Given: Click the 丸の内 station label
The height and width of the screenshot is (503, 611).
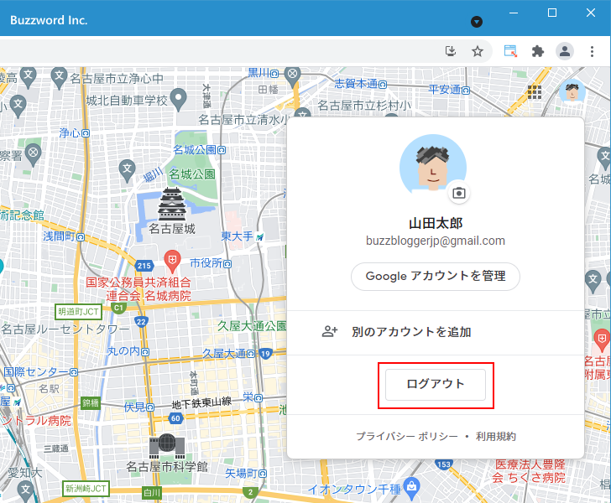Looking at the screenshot, I should 128,351.
